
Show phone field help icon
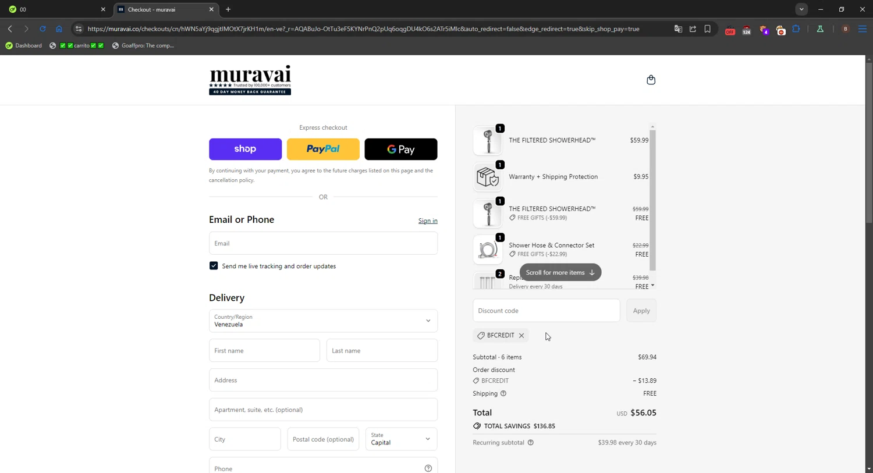coord(428,468)
